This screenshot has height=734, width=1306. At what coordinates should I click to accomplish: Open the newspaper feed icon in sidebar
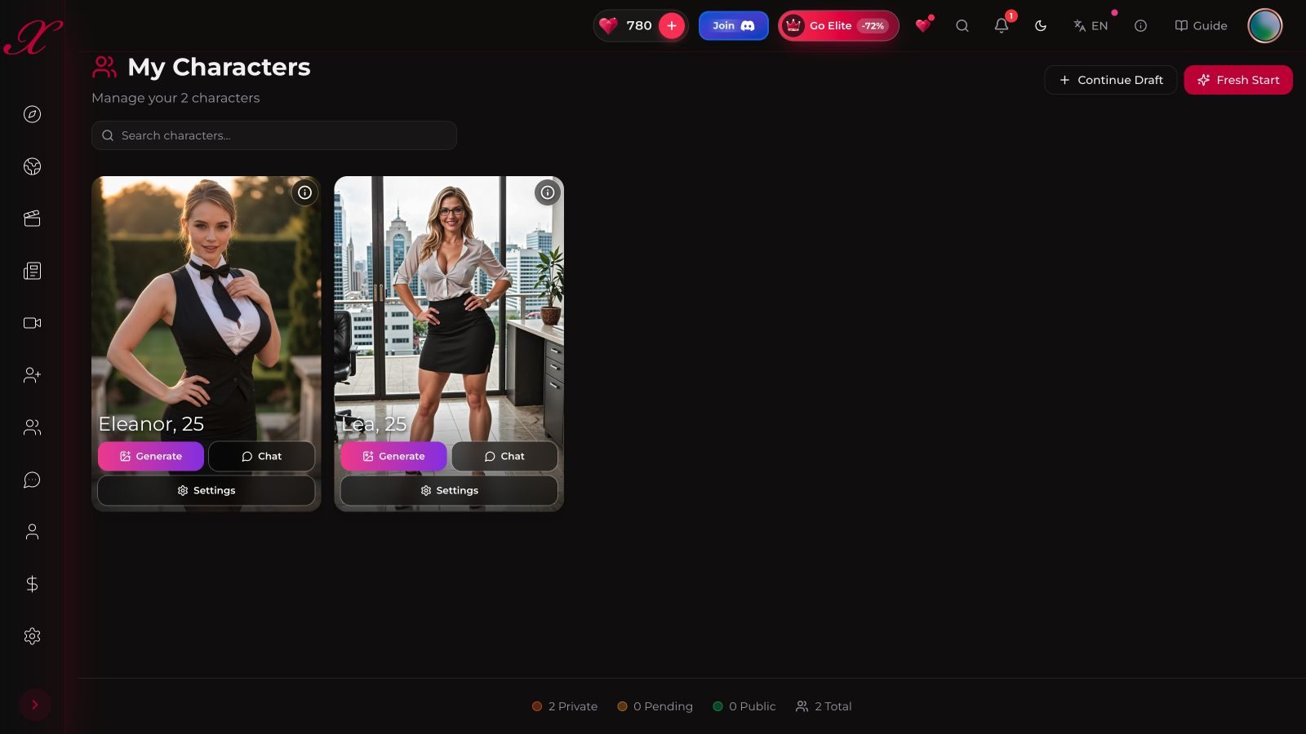[32, 271]
